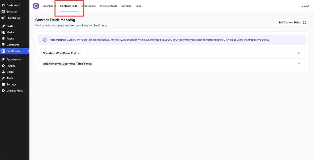Click the Pages icon in sidebar
This screenshot has height=160, width=314.
pos(3,38)
